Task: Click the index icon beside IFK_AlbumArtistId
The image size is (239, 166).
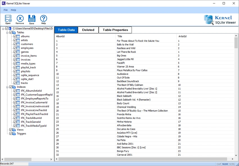Action: pos(18,91)
